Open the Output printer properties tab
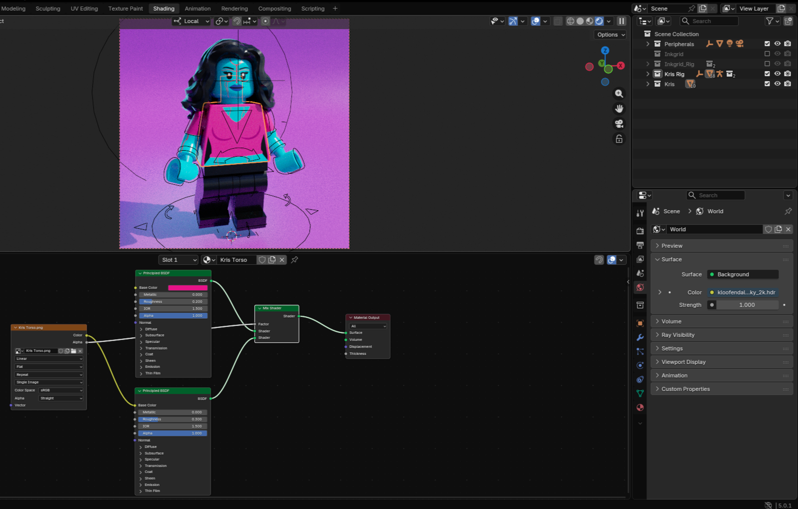Image resolution: width=798 pixels, height=509 pixels. coord(640,245)
